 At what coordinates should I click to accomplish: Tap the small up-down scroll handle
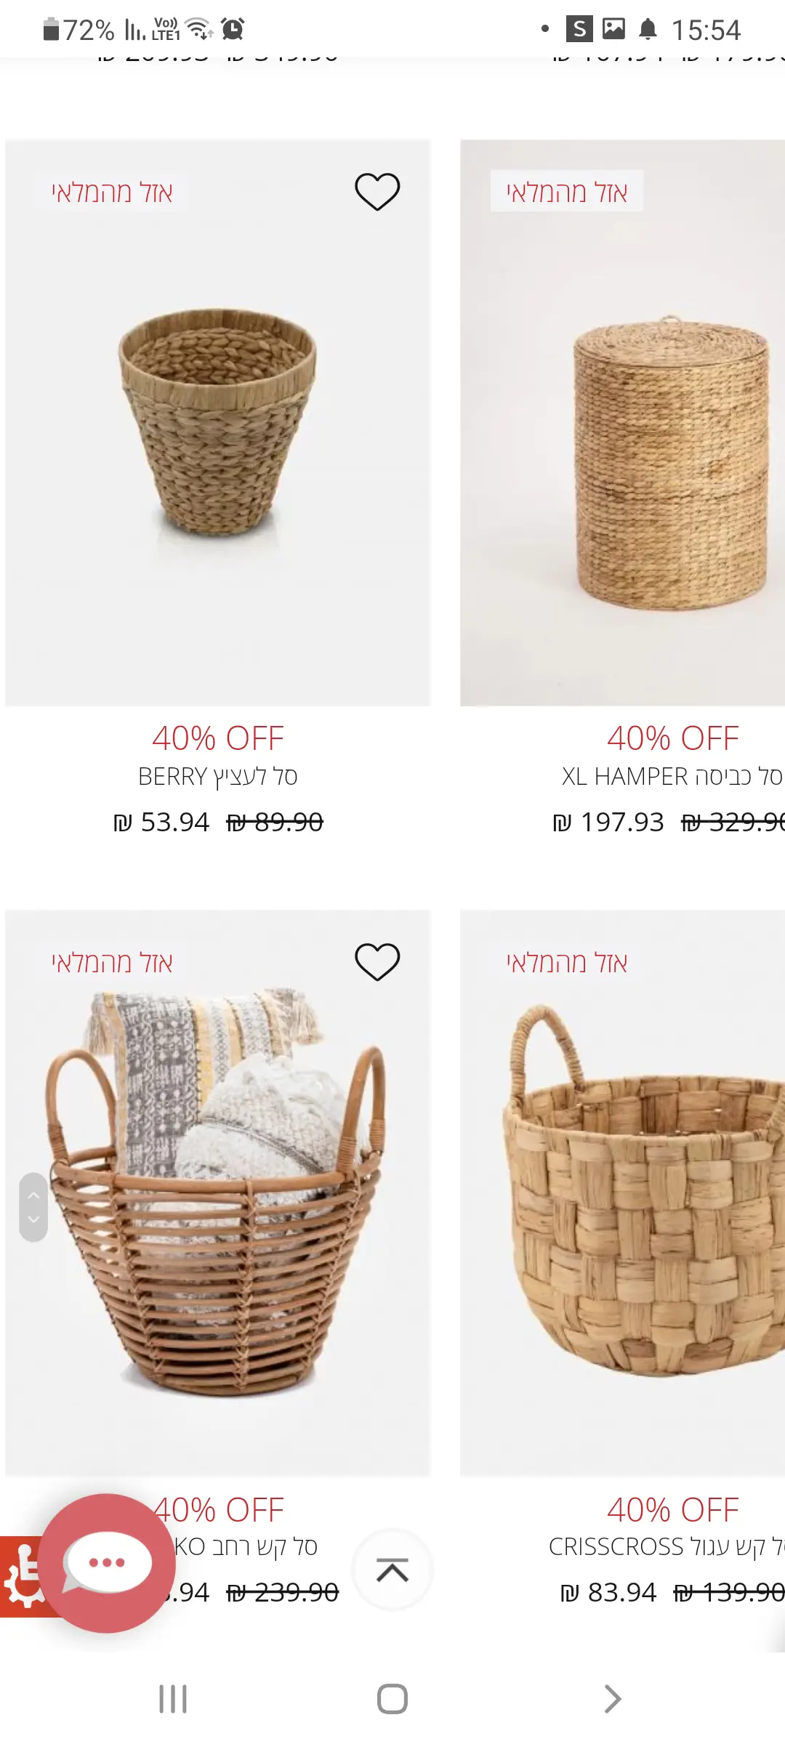coord(33,1207)
